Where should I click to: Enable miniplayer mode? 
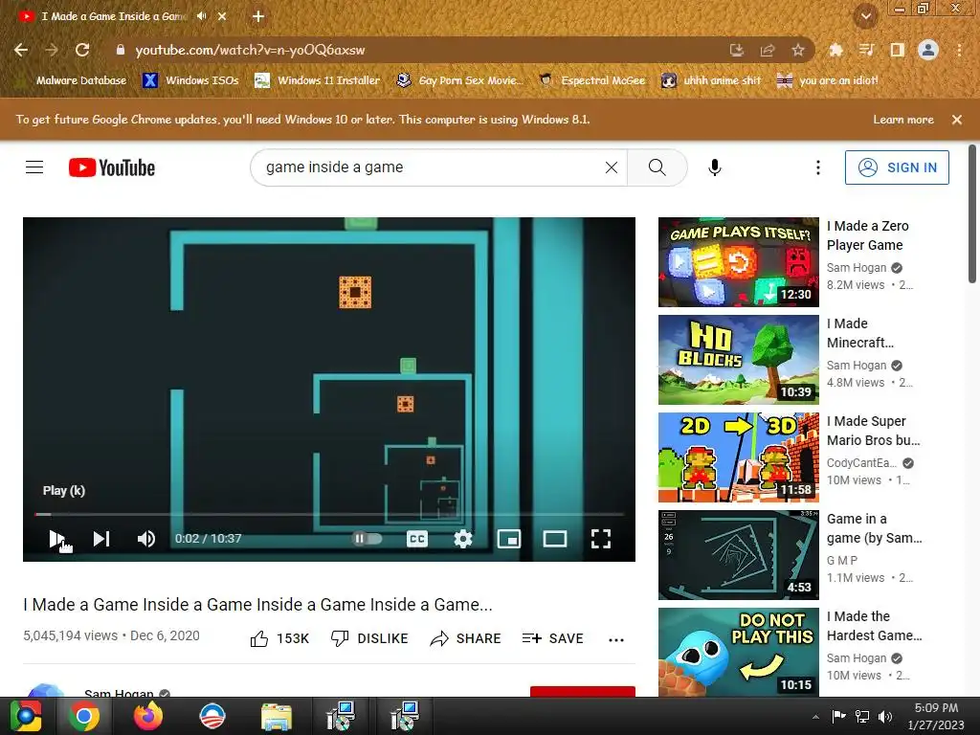[509, 539]
